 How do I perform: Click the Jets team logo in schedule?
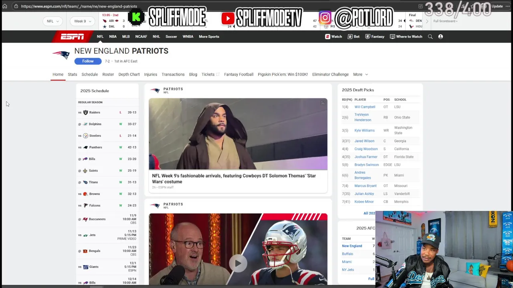click(85, 235)
